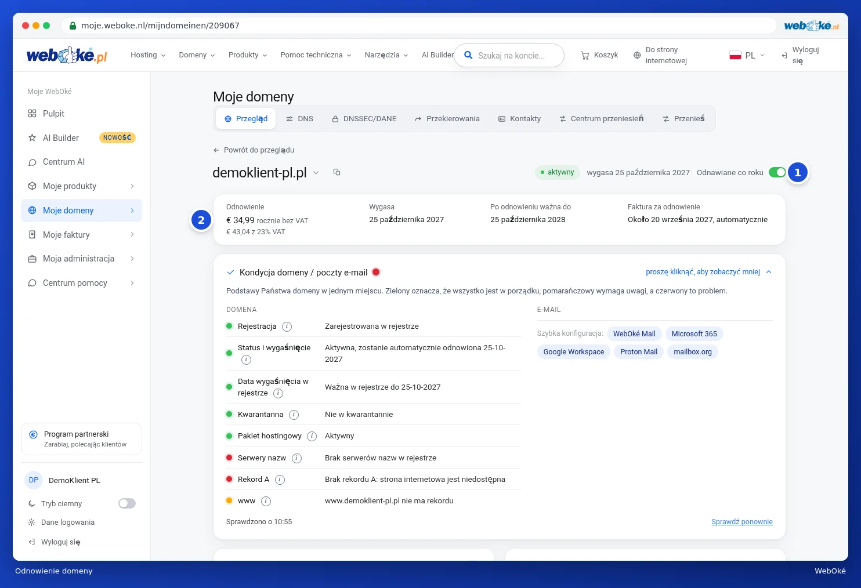The width and height of the screenshot is (861, 588).
Task: Toggle the Odnawiane co roku auto-renew switch
Action: pos(777,172)
